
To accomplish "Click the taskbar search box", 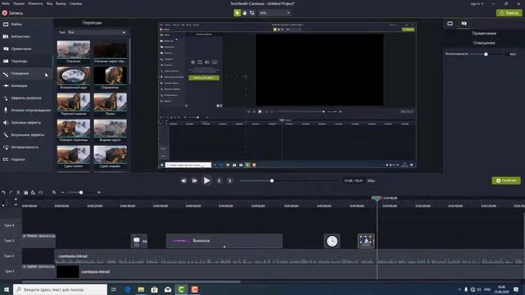I will pyautogui.click(x=60, y=289).
